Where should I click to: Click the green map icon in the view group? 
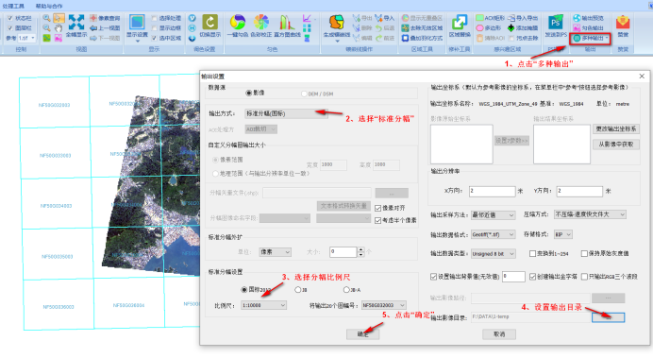tap(46, 38)
